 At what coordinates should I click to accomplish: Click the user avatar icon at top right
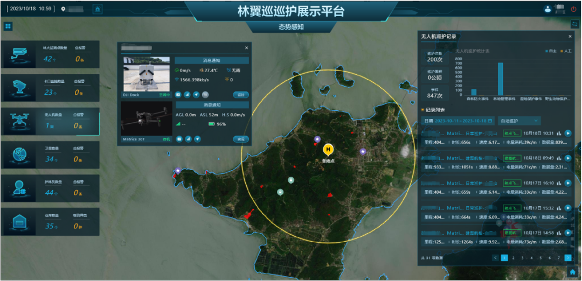pos(548,9)
